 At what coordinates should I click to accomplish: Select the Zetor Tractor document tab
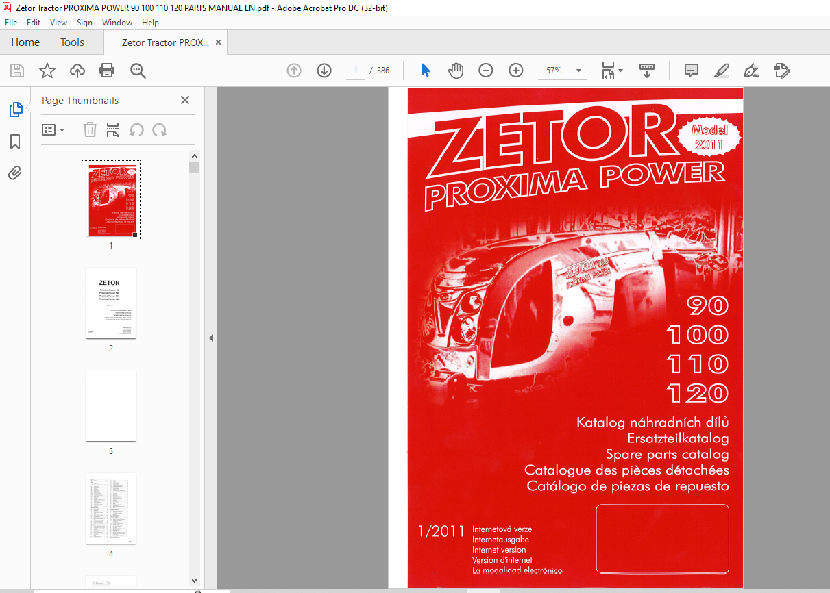click(165, 42)
